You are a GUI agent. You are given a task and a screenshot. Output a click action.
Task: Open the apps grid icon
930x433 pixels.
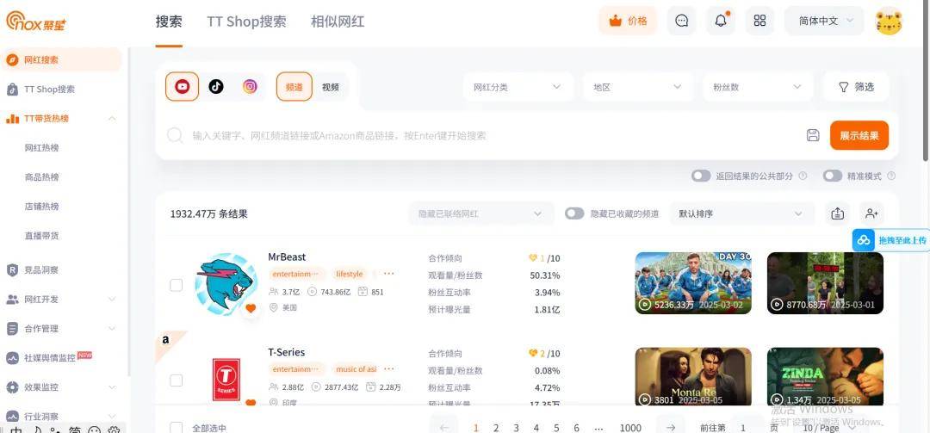pos(759,21)
